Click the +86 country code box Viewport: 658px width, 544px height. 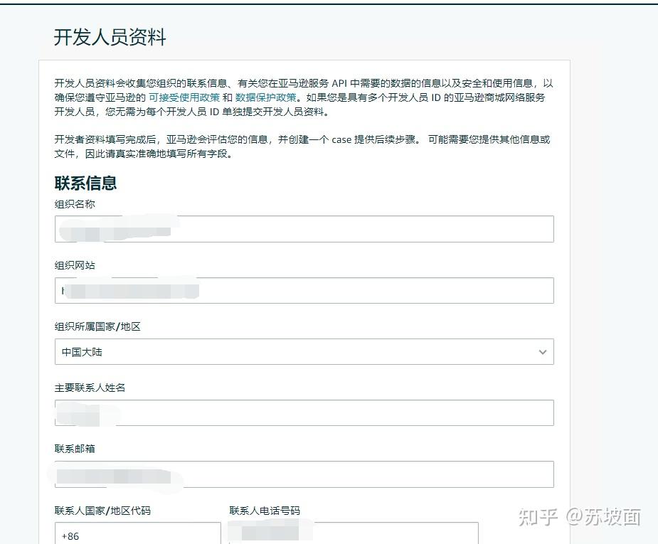tap(137, 535)
